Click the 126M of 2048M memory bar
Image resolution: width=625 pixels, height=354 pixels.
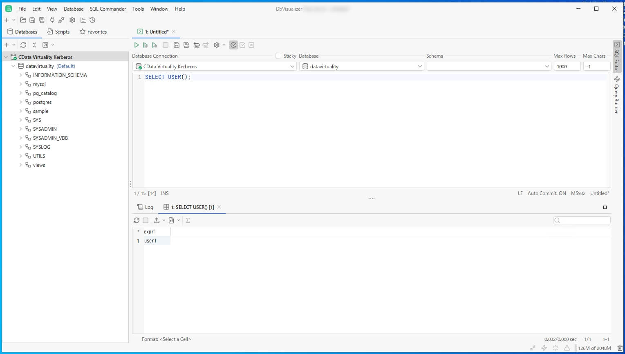pos(594,348)
